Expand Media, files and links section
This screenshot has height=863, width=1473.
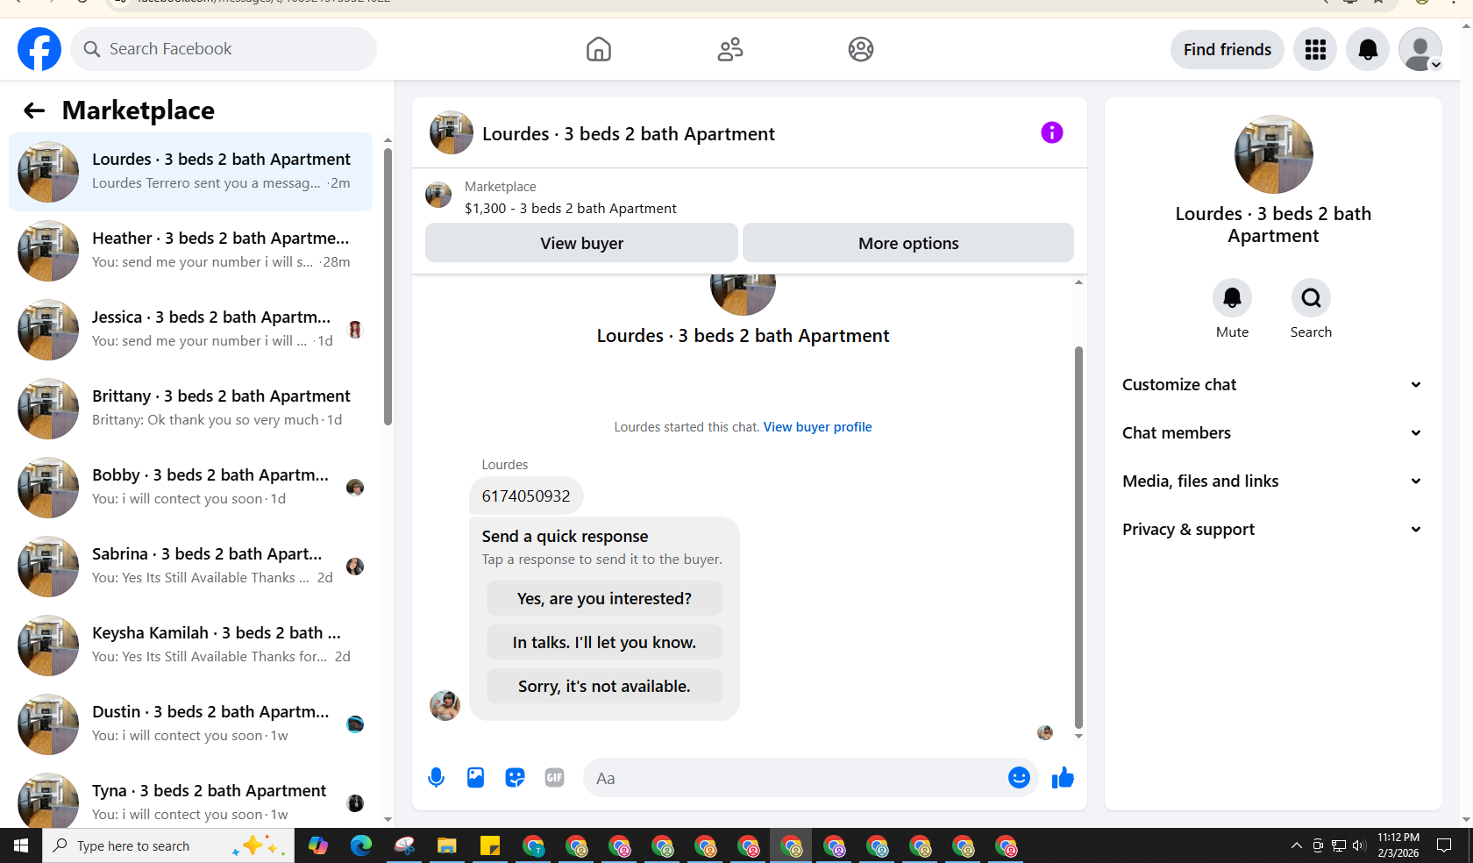[1273, 481]
